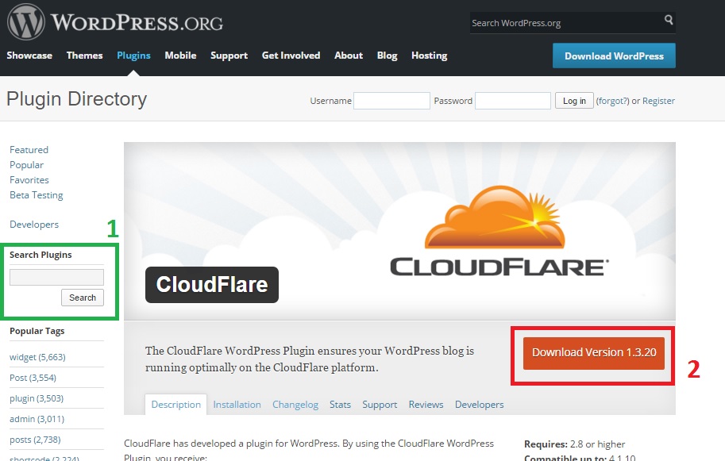Screen dimensions: 725x461
Task: Click the CloudFlare banner image
Action: [399, 231]
